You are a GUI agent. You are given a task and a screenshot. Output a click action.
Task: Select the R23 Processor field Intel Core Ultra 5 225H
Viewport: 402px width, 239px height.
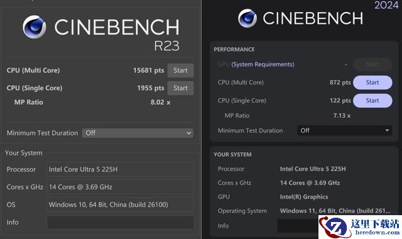(120, 169)
